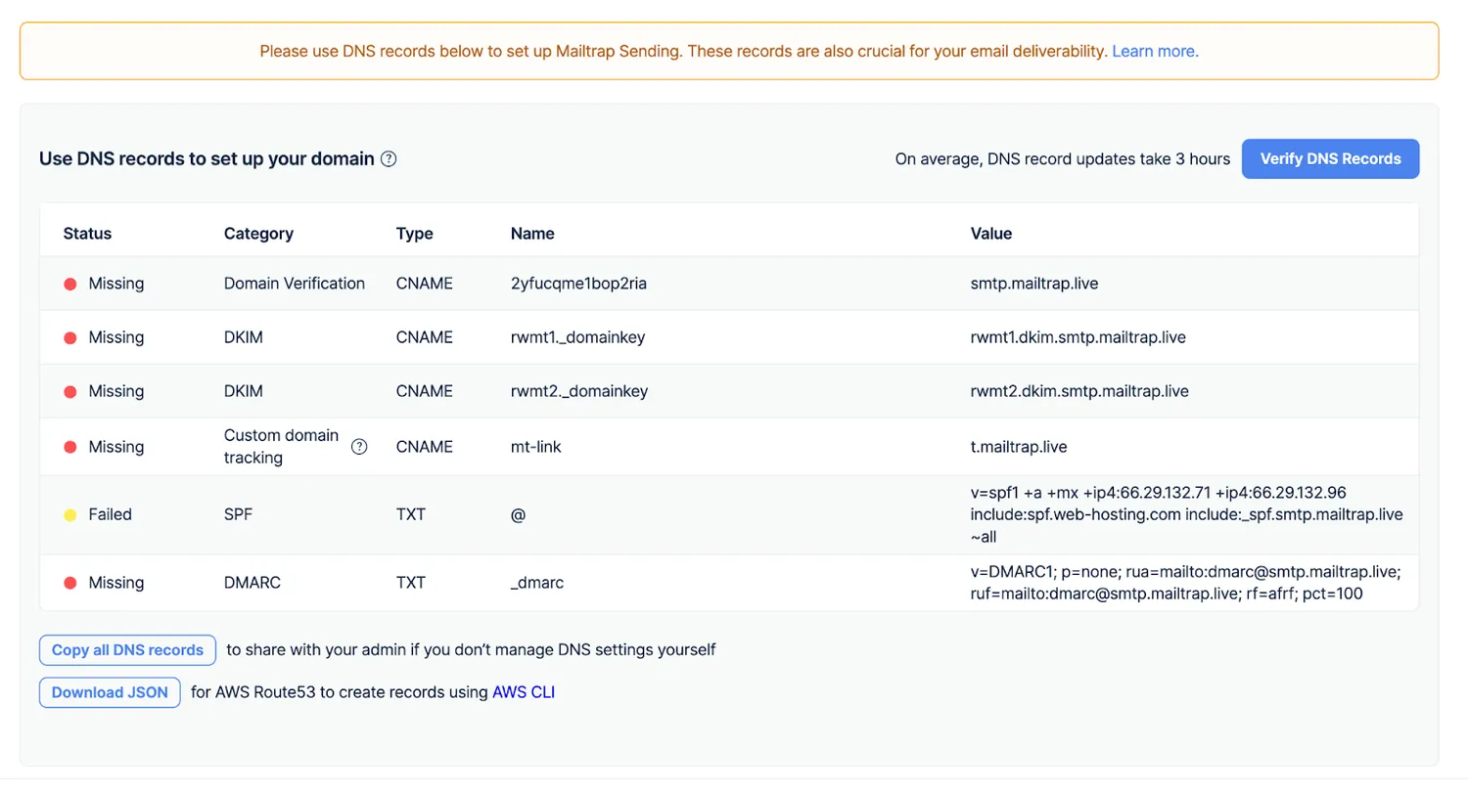The width and height of the screenshot is (1468, 792).
Task: Click the Value column header
Action: [x=991, y=234]
